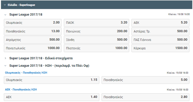Select Πλατανιάς at 1000.00
Screen dimensions: 193x102
96,48
